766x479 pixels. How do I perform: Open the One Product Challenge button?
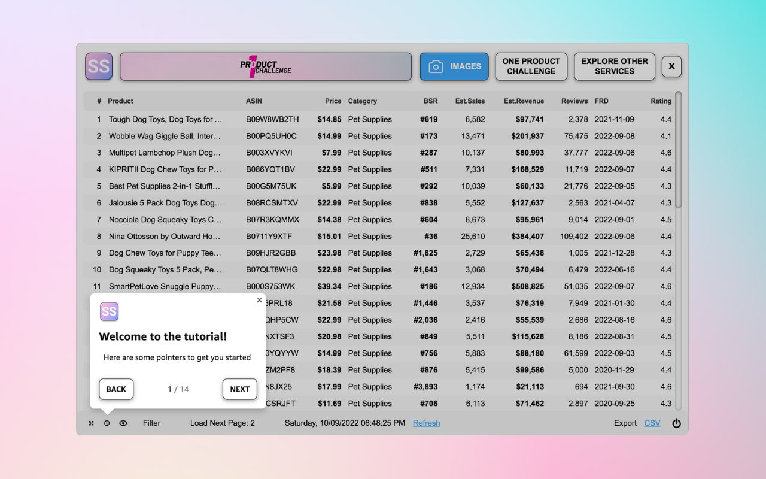click(x=531, y=66)
